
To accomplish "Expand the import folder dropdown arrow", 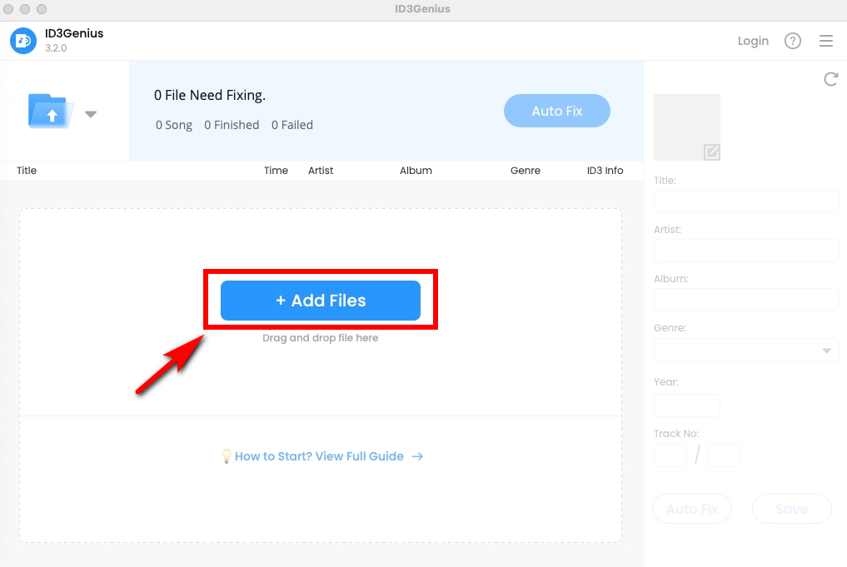I will coord(91,114).
